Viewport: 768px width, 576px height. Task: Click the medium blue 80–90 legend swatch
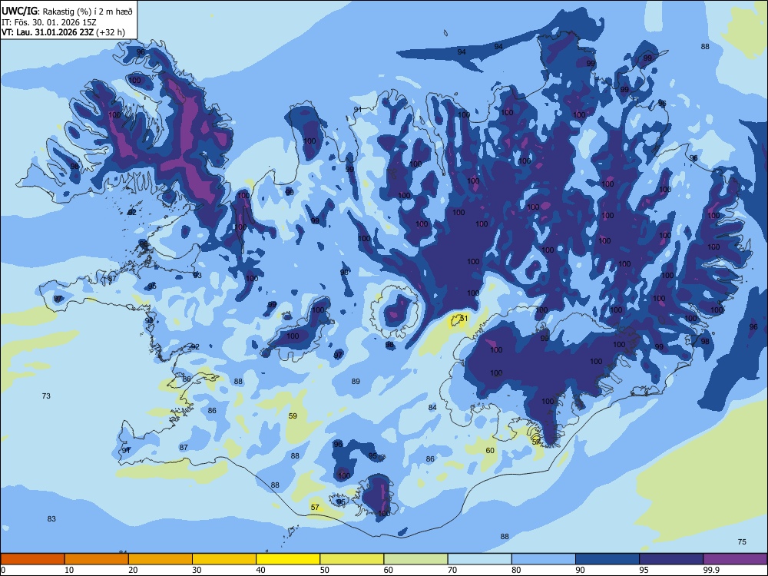pyautogui.click(x=544, y=559)
